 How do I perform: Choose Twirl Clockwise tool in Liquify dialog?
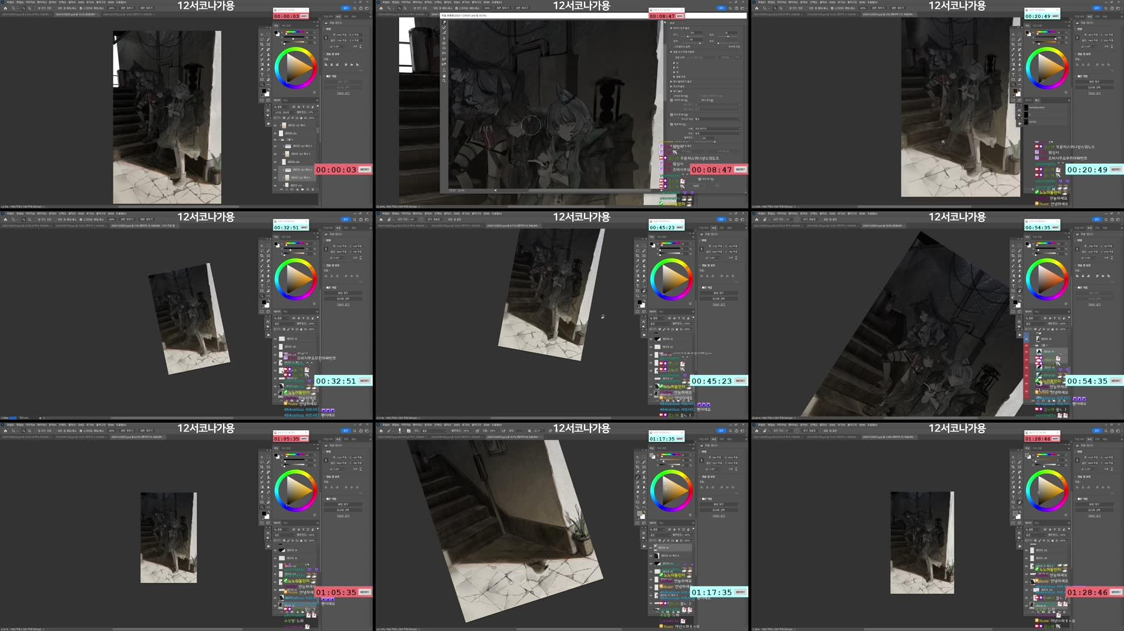444,38
